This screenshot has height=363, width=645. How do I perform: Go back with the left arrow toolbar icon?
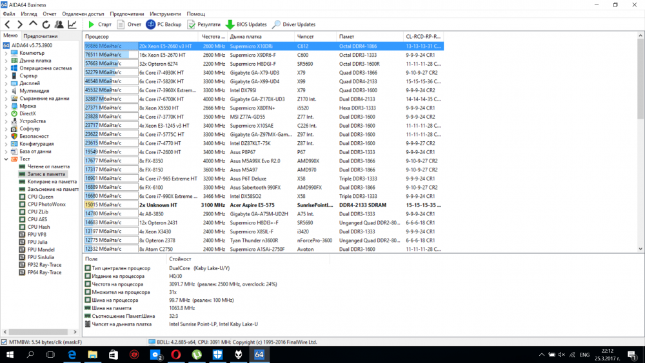[7, 25]
